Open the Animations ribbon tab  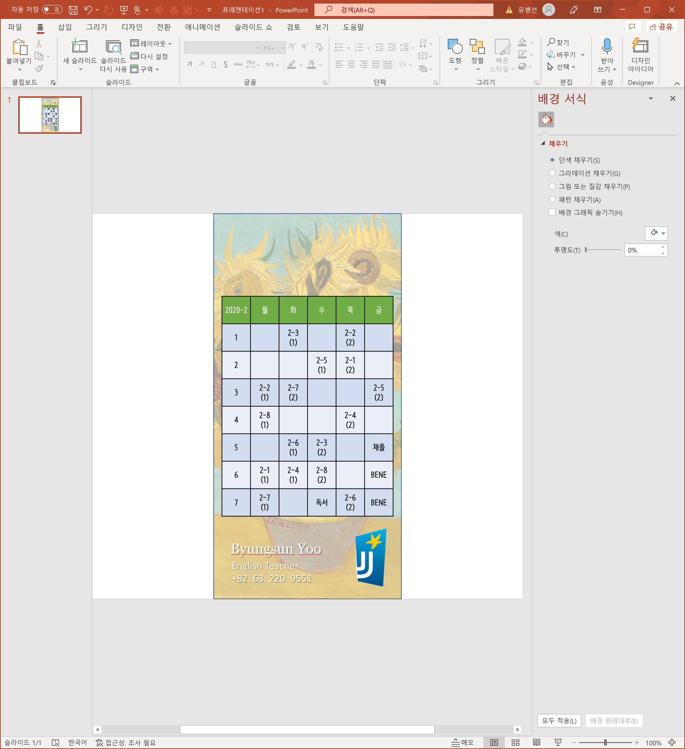pyautogui.click(x=202, y=27)
